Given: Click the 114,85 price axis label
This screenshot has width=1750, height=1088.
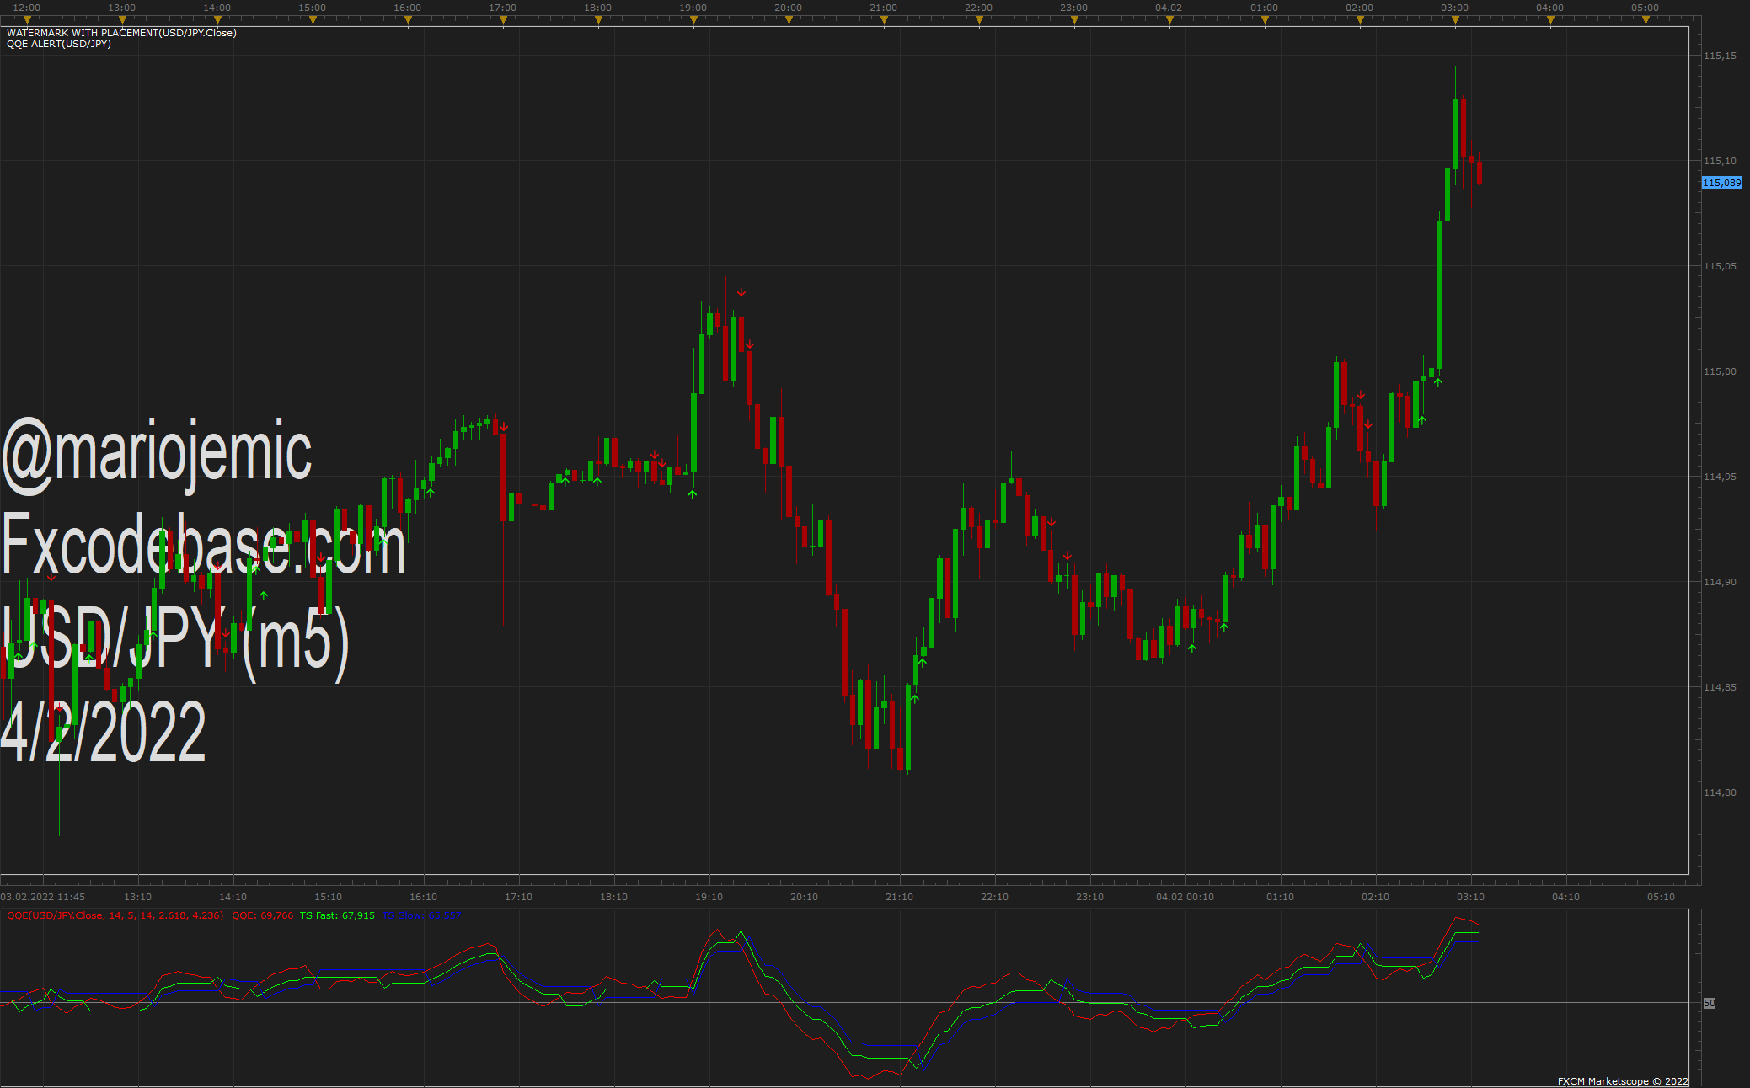Looking at the screenshot, I should (x=1720, y=687).
